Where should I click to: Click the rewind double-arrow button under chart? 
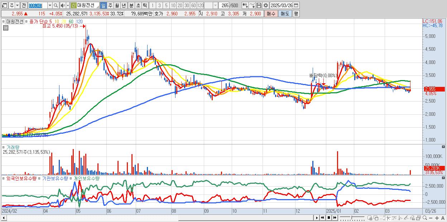[x=322, y=218]
